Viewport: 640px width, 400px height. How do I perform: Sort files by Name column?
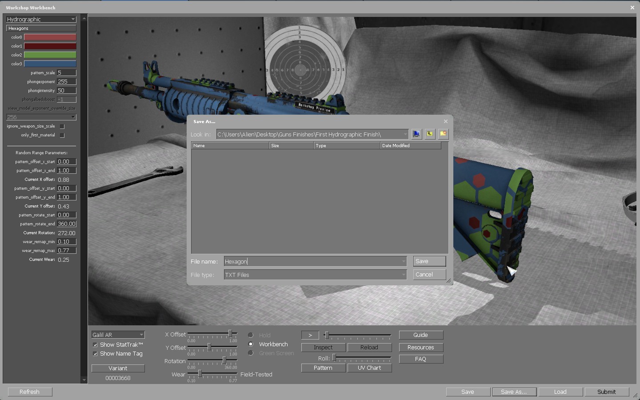tap(230, 145)
